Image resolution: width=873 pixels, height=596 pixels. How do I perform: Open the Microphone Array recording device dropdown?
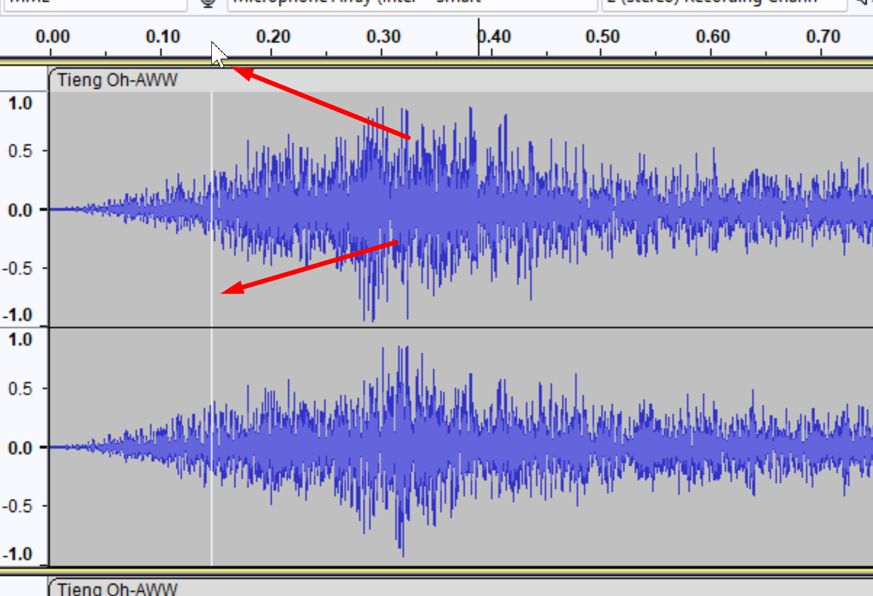click(406, 3)
